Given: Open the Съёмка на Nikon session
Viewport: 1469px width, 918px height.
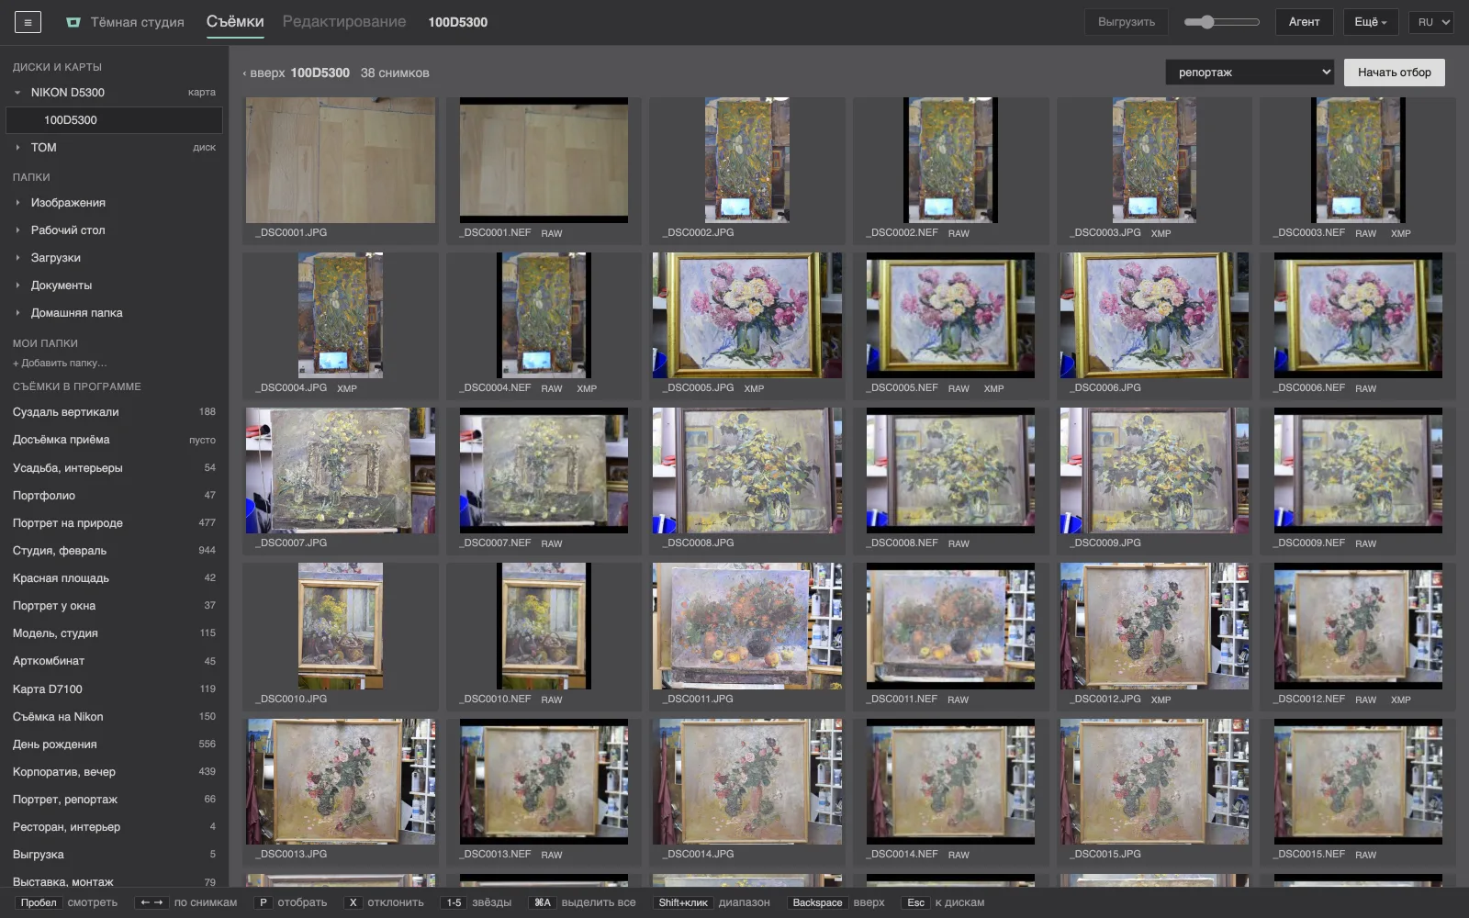Looking at the screenshot, I should pos(114,717).
